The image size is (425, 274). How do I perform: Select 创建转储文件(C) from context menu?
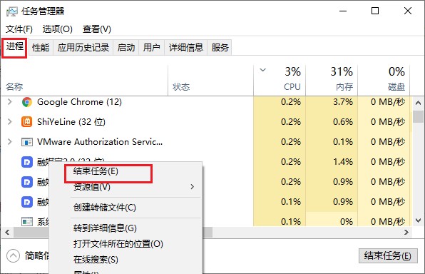coord(105,208)
